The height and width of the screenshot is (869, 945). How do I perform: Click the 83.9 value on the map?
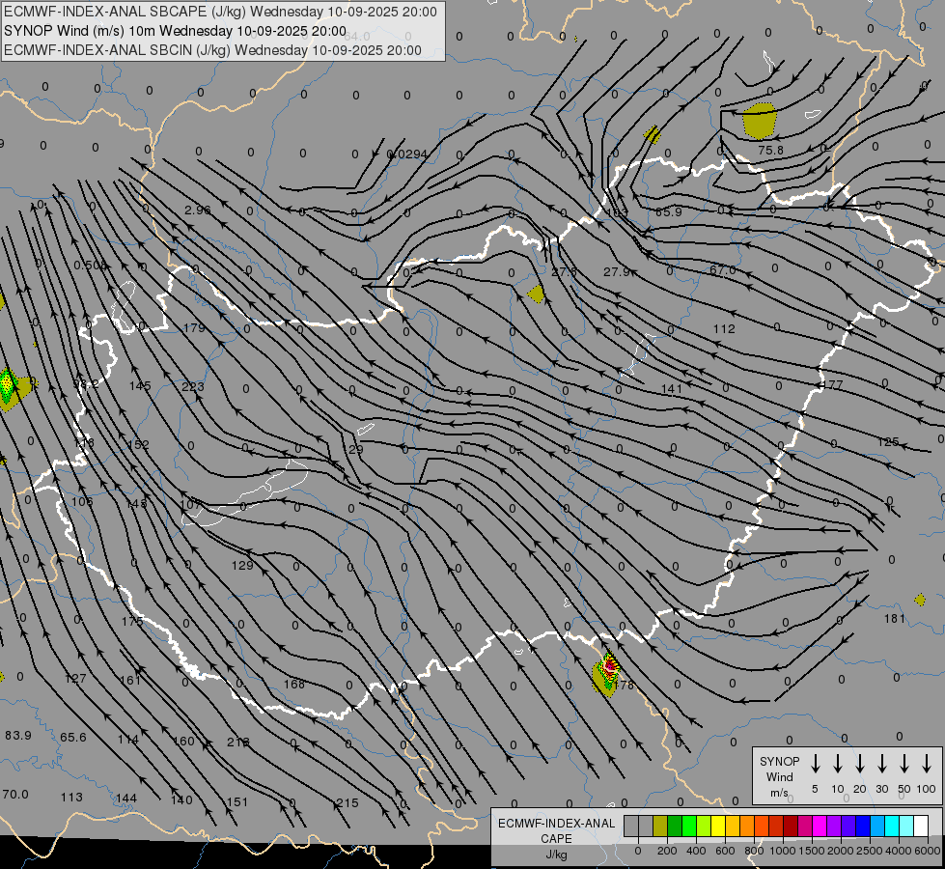[x=18, y=735]
